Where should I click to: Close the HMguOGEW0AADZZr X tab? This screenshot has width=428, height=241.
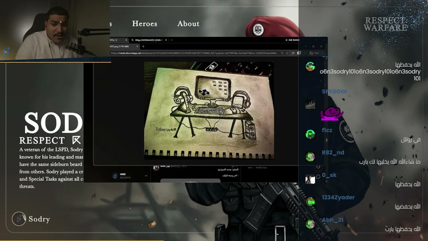click(x=166, y=40)
